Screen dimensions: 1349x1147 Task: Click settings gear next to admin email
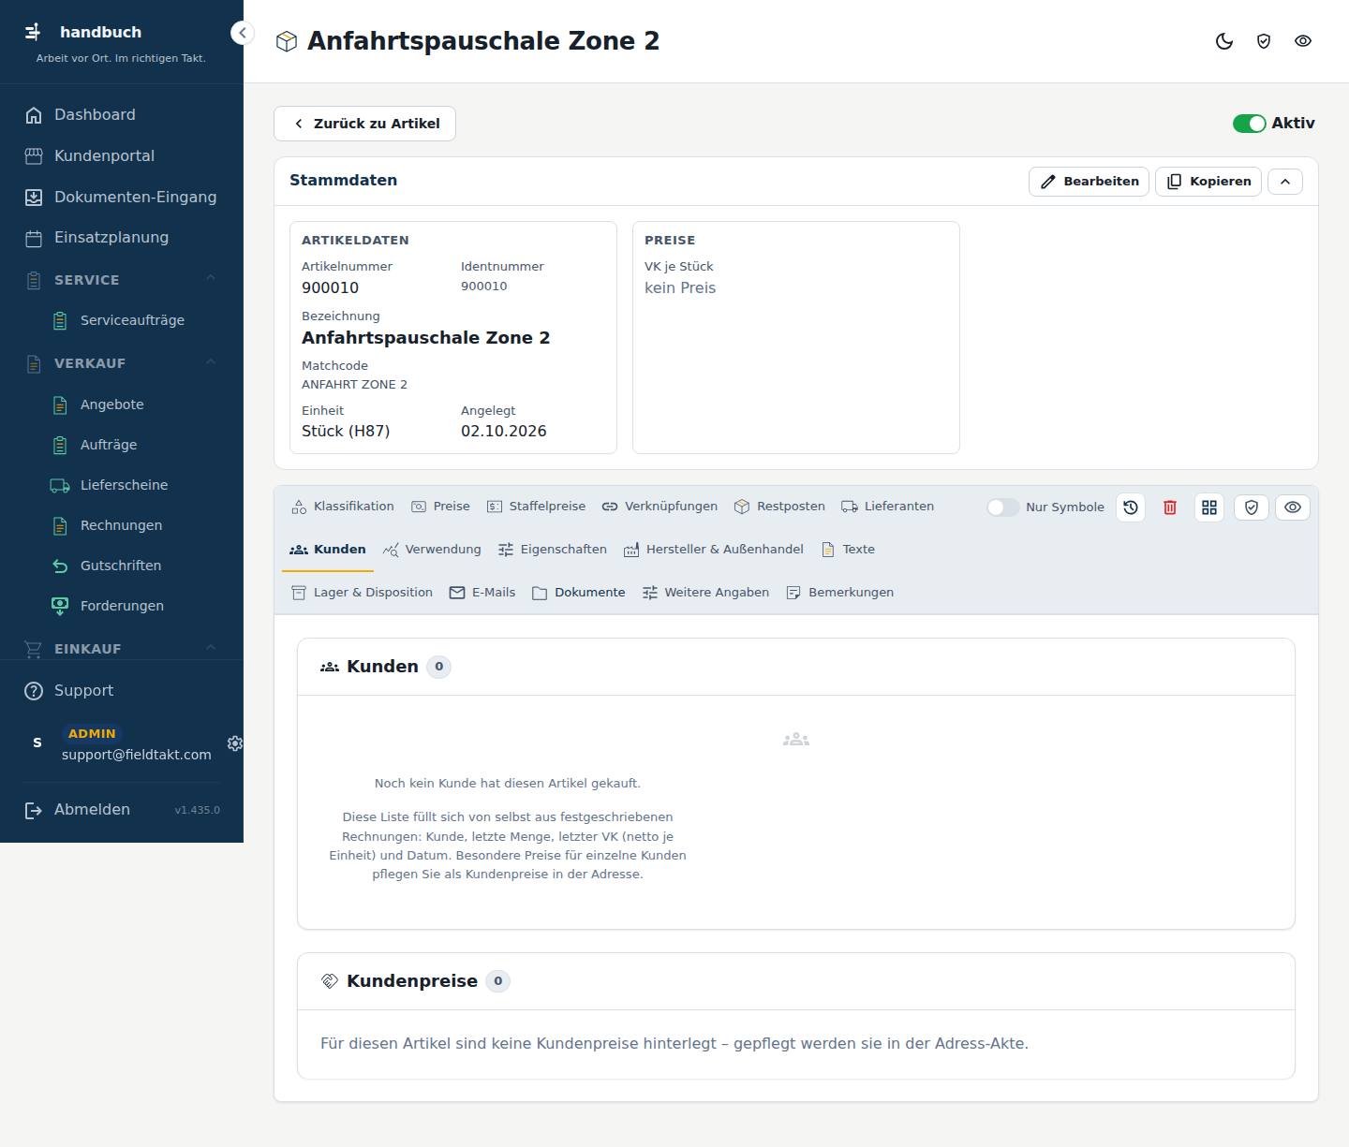235,743
